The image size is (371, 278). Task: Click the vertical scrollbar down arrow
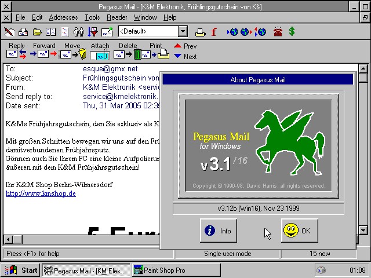pyautogui.click(x=363, y=230)
